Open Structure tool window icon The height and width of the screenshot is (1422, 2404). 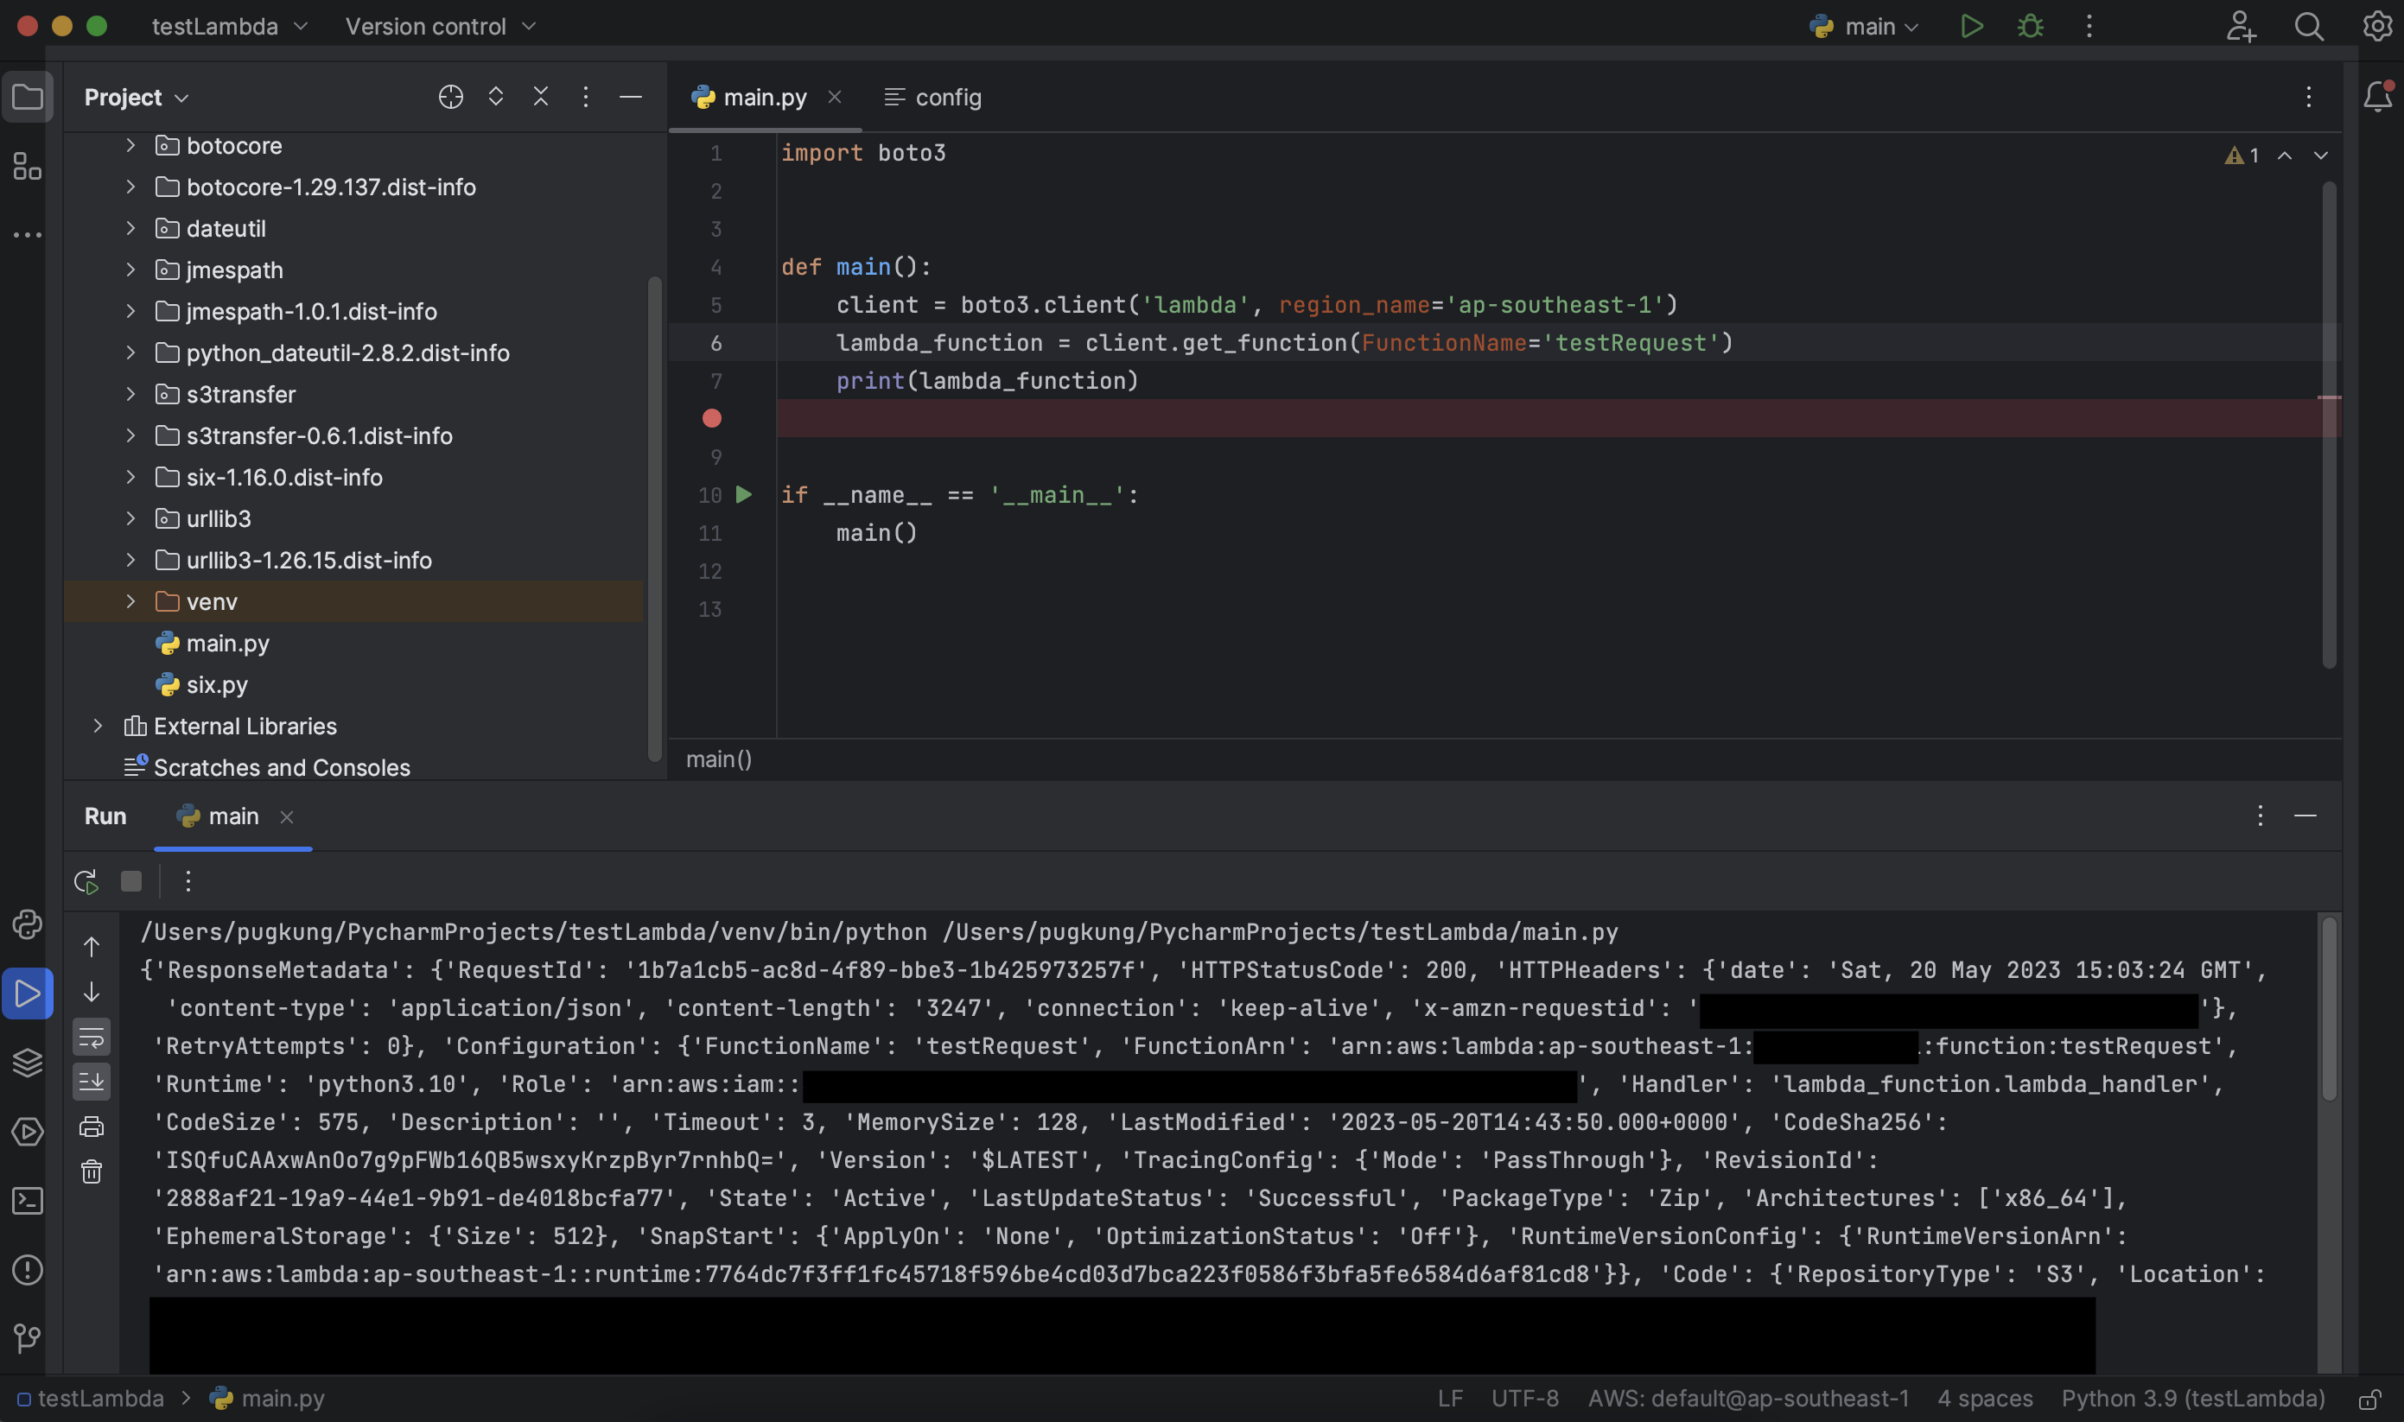pos(27,166)
